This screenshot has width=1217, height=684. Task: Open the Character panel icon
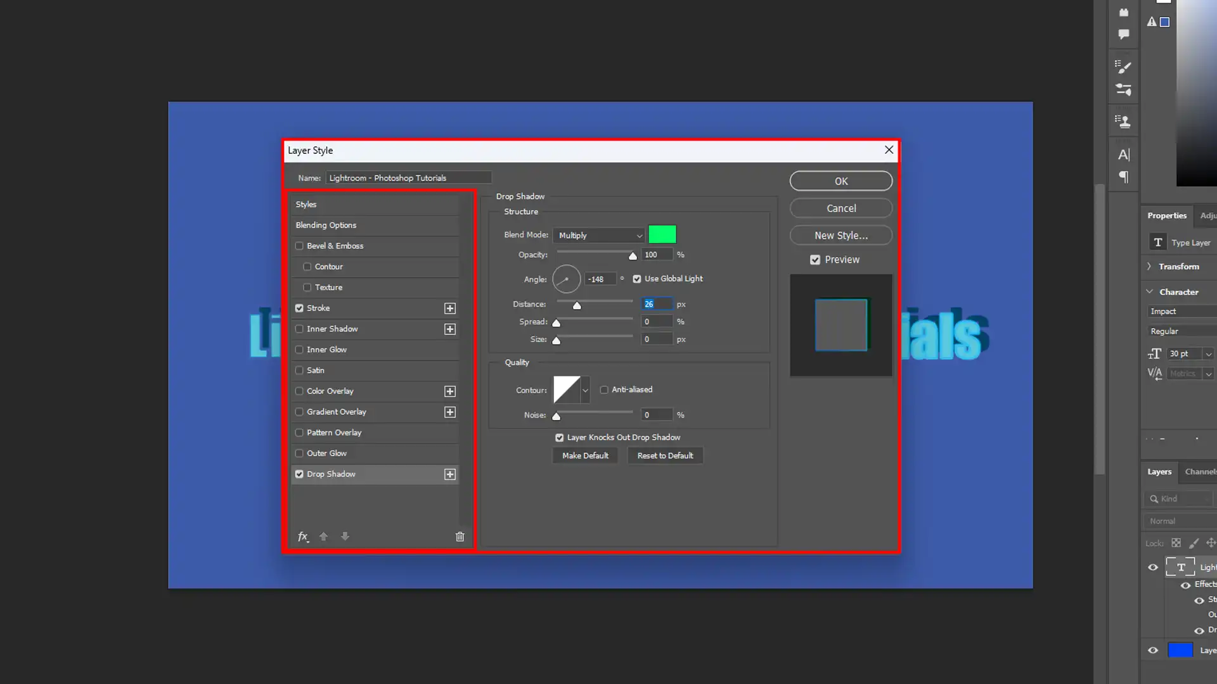[1123, 155]
